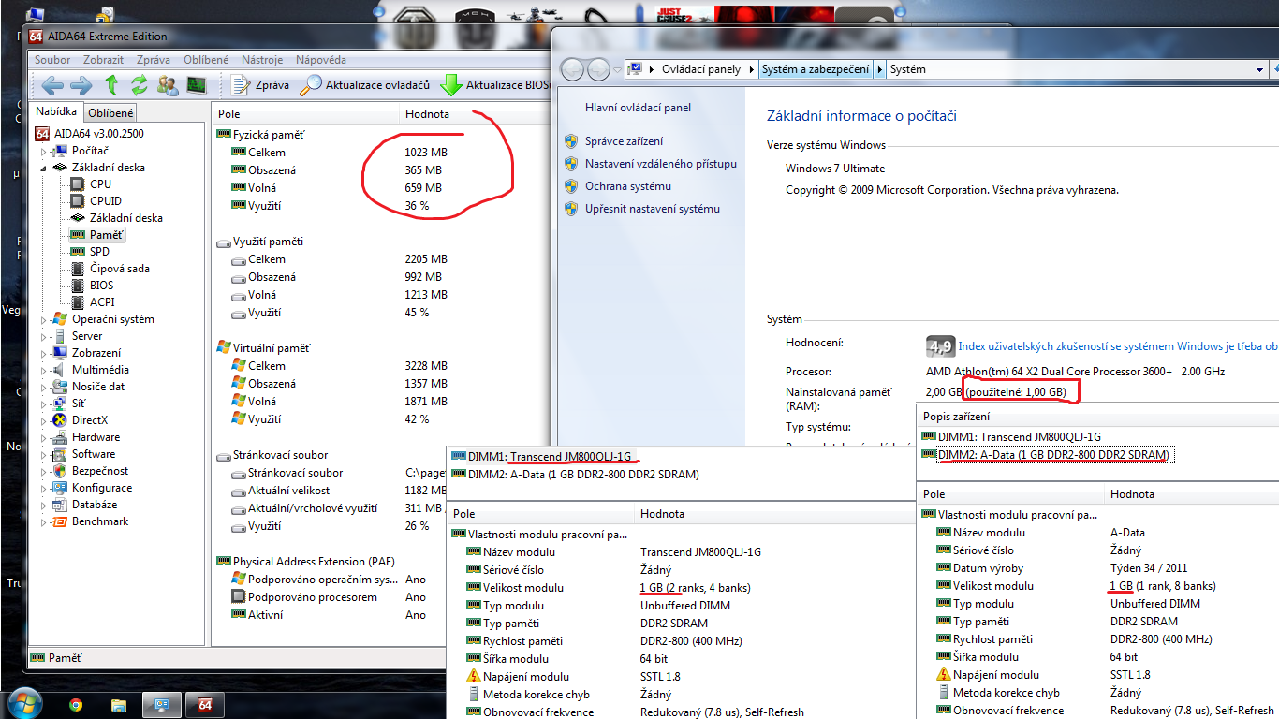Screen dimensions: 1279x719
Task: Open the Oblíbené menu in menu bar
Action: (206, 59)
